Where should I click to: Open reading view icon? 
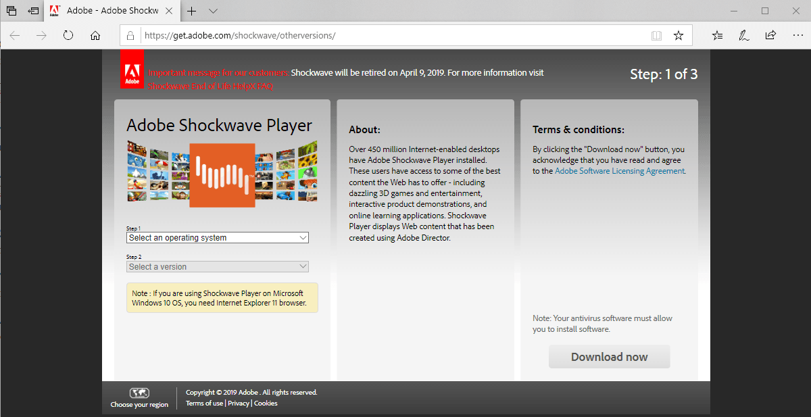[x=656, y=35]
